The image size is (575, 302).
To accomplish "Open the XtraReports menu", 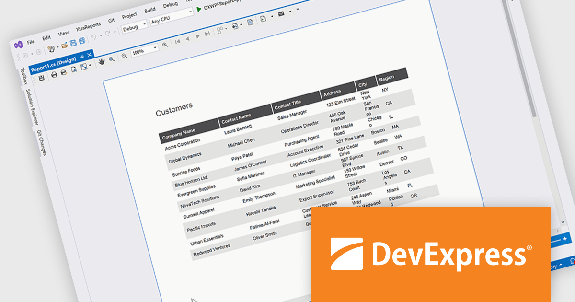I will pyautogui.click(x=88, y=27).
